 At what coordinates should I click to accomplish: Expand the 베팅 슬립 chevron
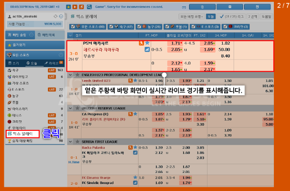tap(31, 35)
